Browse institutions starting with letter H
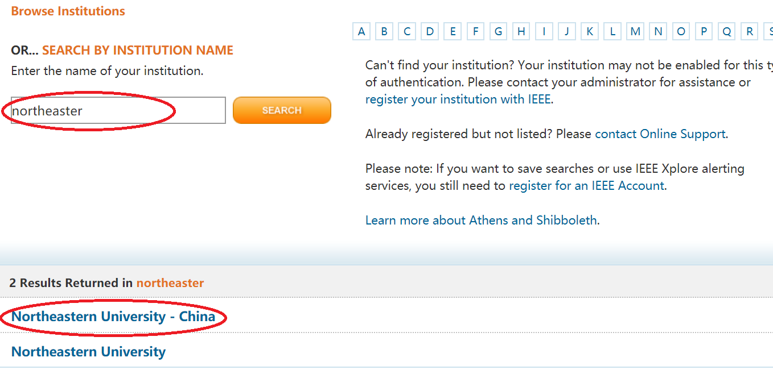Image resolution: width=773 pixels, height=374 pixels. click(x=521, y=32)
